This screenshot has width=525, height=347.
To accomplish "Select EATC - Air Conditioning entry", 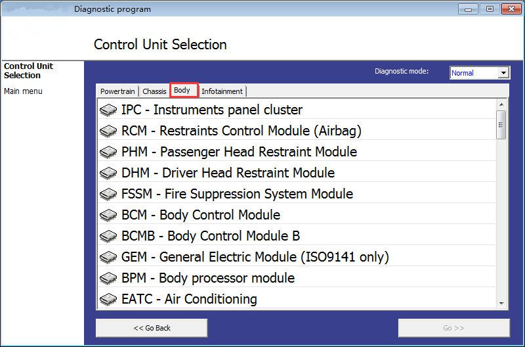I will tap(189, 299).
